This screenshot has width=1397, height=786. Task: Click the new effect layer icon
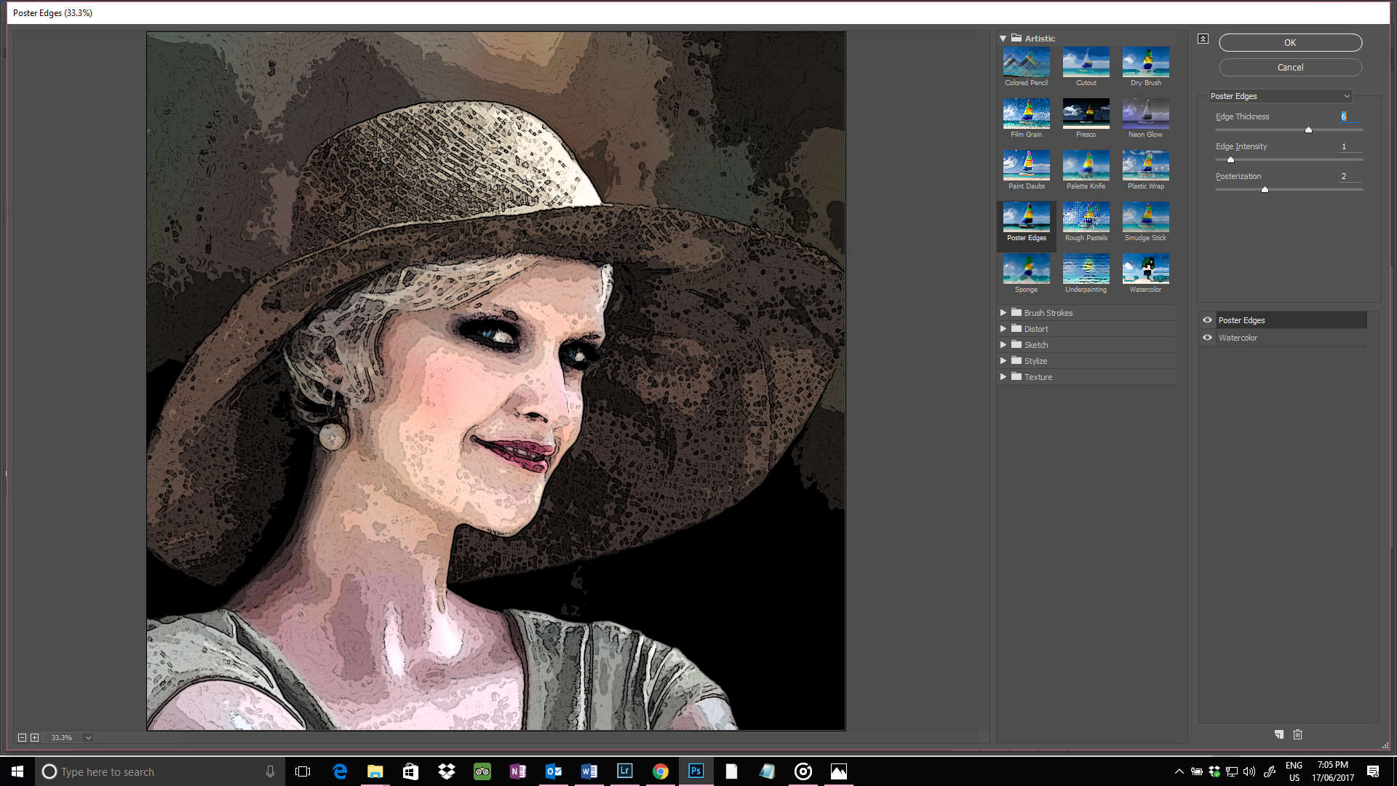pos(1278,734)
